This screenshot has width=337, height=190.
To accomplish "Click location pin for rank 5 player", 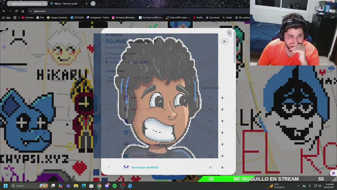I will (x=222, y=144).
